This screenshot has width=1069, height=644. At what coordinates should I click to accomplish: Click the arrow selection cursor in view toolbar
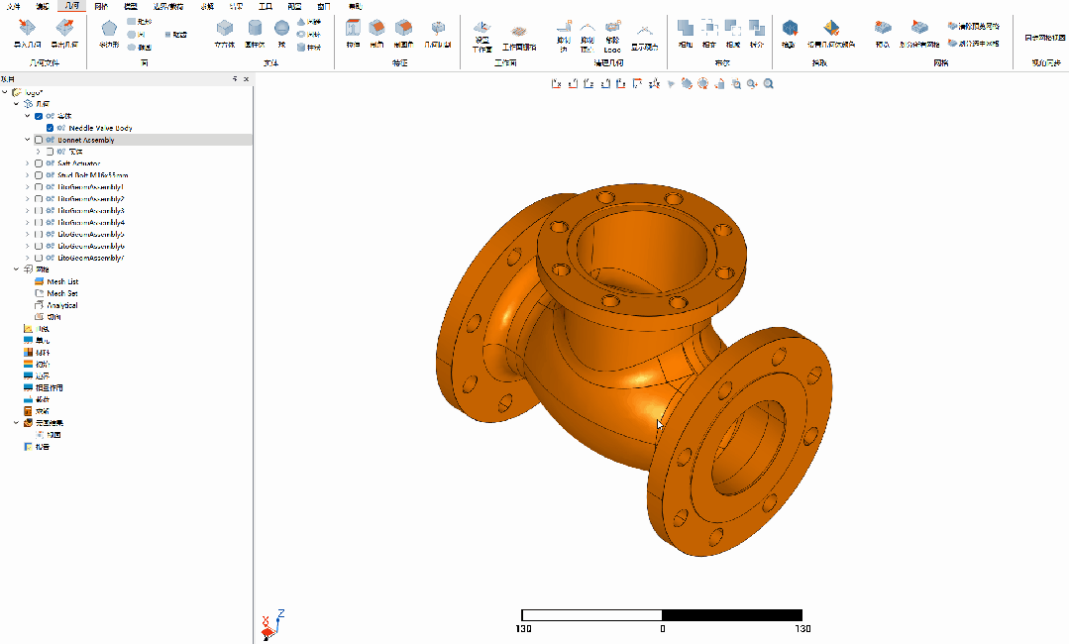pyautogui.click(x=671, y=84)
